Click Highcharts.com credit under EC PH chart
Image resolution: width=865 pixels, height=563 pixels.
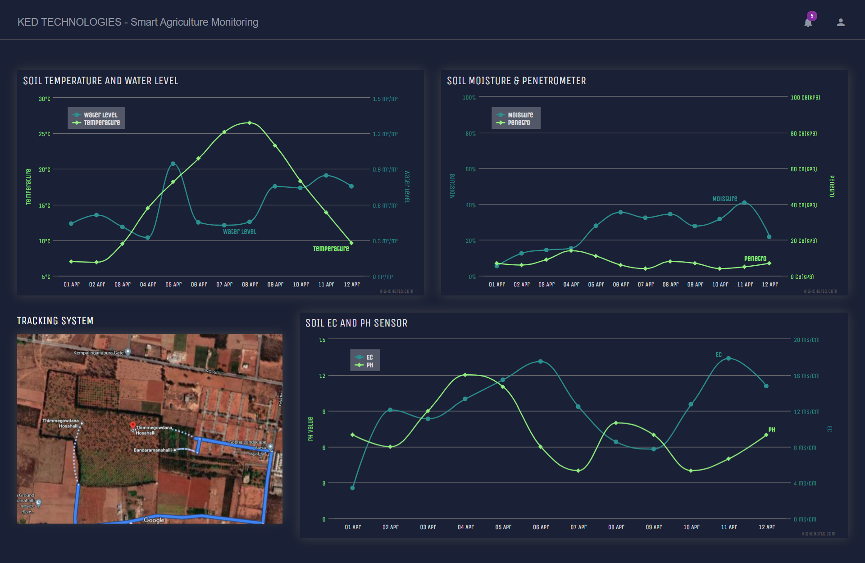[x=818, y=534]
